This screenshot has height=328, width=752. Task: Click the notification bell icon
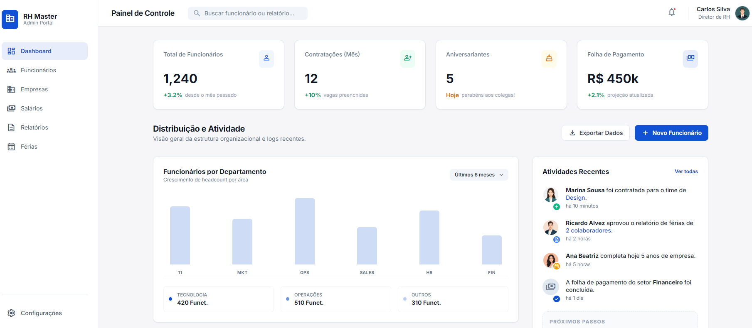(x=671, y=12)
